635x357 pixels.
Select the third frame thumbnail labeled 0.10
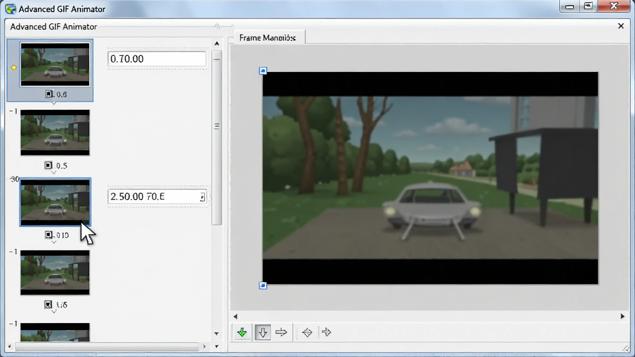point(55,203)
